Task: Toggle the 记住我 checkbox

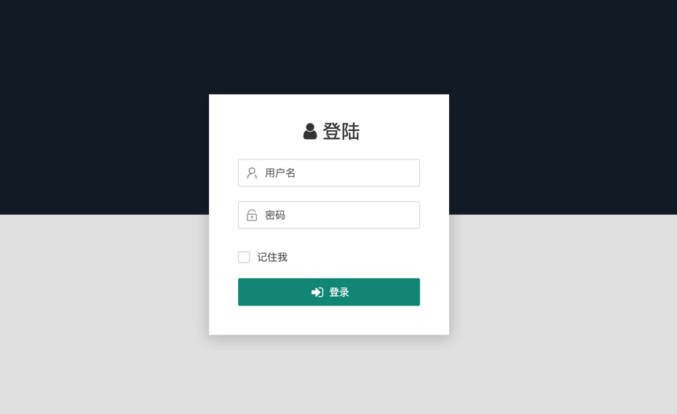Action: coord(244,258)
